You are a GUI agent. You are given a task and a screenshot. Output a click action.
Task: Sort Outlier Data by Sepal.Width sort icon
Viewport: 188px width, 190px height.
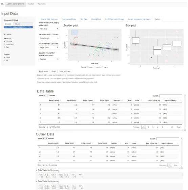75,143
